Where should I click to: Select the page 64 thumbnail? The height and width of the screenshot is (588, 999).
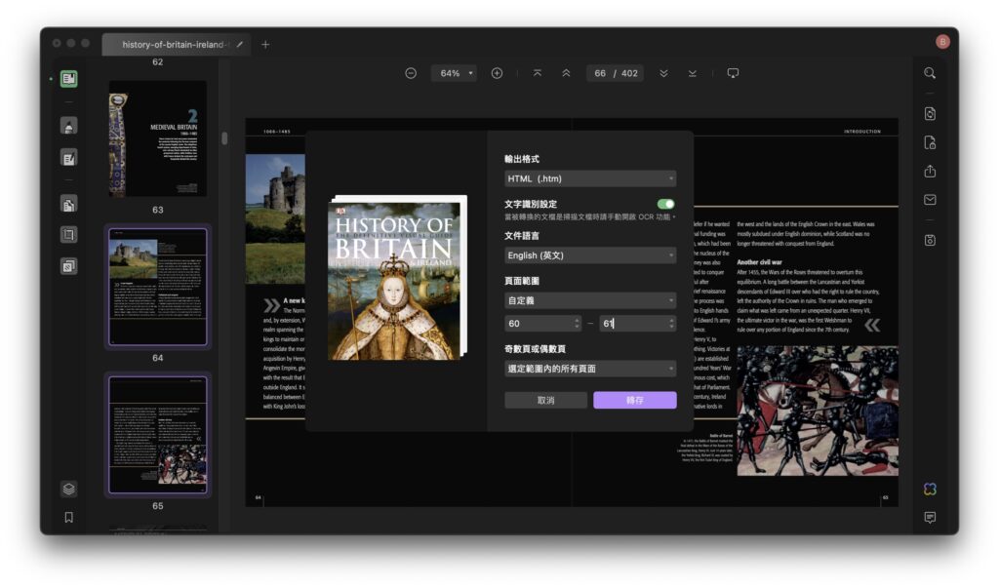(x=157, y=287)
